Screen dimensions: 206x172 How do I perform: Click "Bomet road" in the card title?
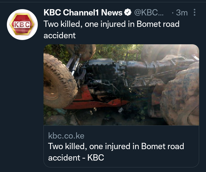163,146
